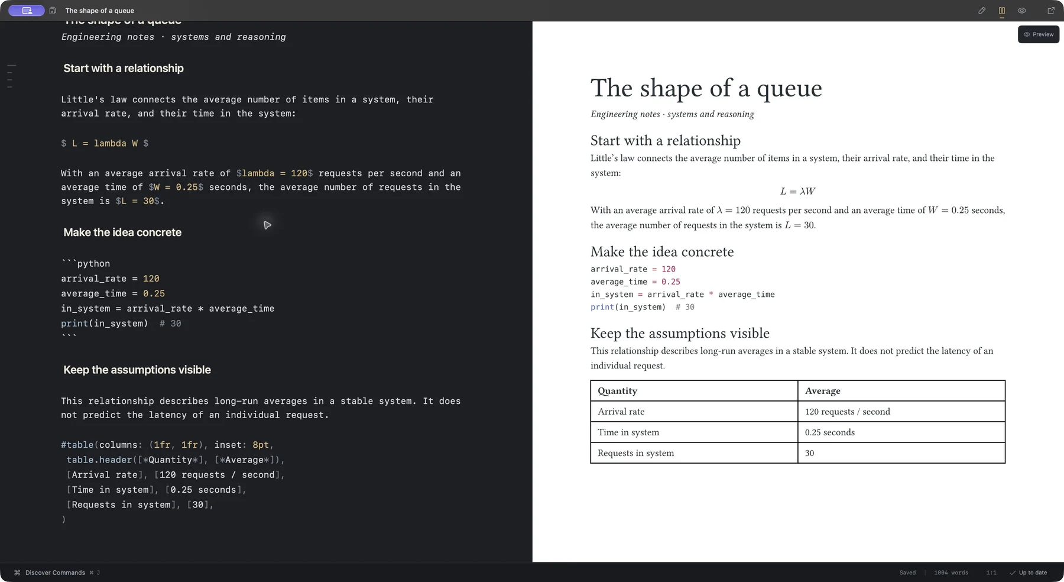
Task: Open document in external window icon
Action: pos(1051,11)
